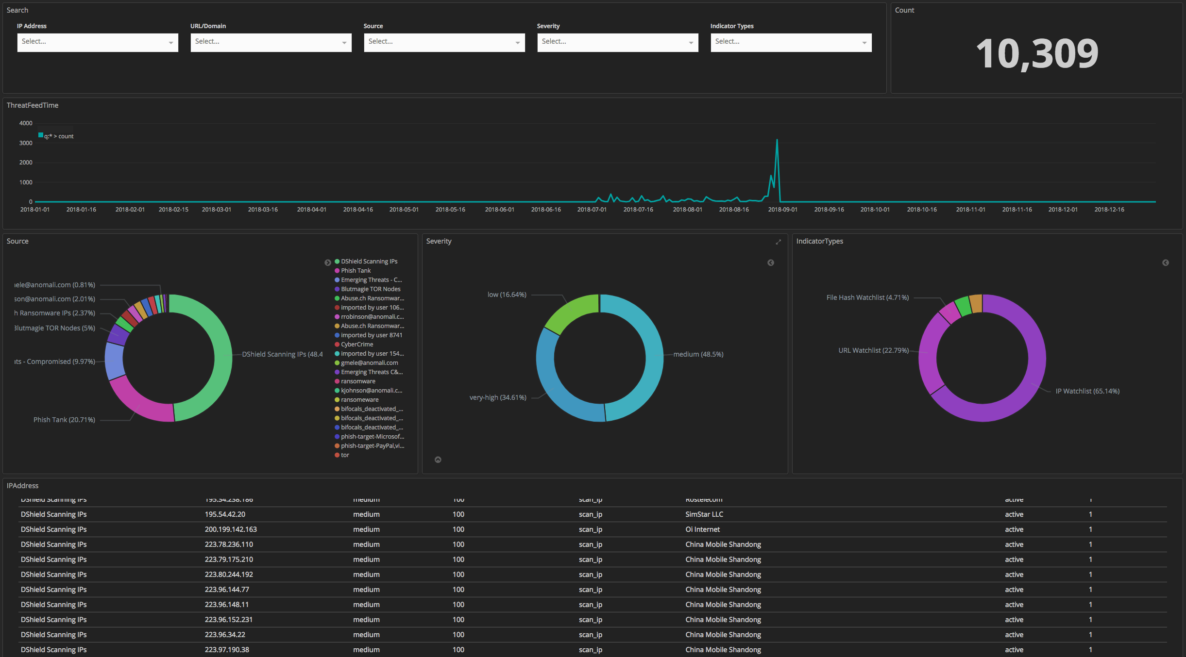Click the Phish Tank legend color dot
Viewport: 1186px width, 657px height.
click(337, 271)
